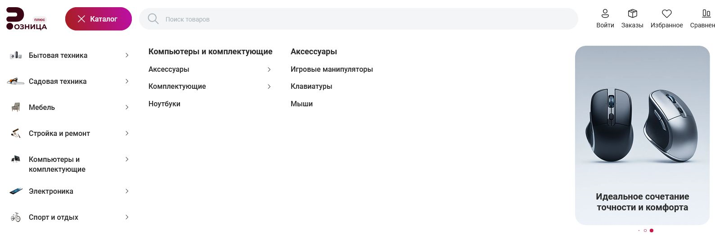Select the Спорт и отдых category

[54, 217]
